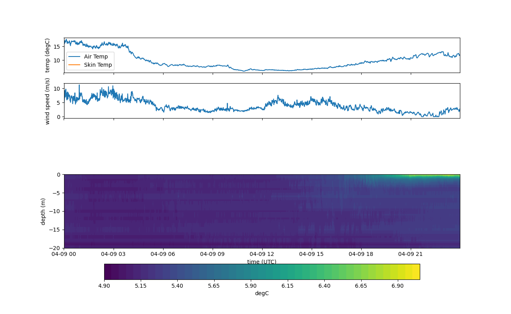The height and width of the screenshot is (314, 511).
Task: Select the 'temp (degC)' y-axis label
Action: (48, 55)
